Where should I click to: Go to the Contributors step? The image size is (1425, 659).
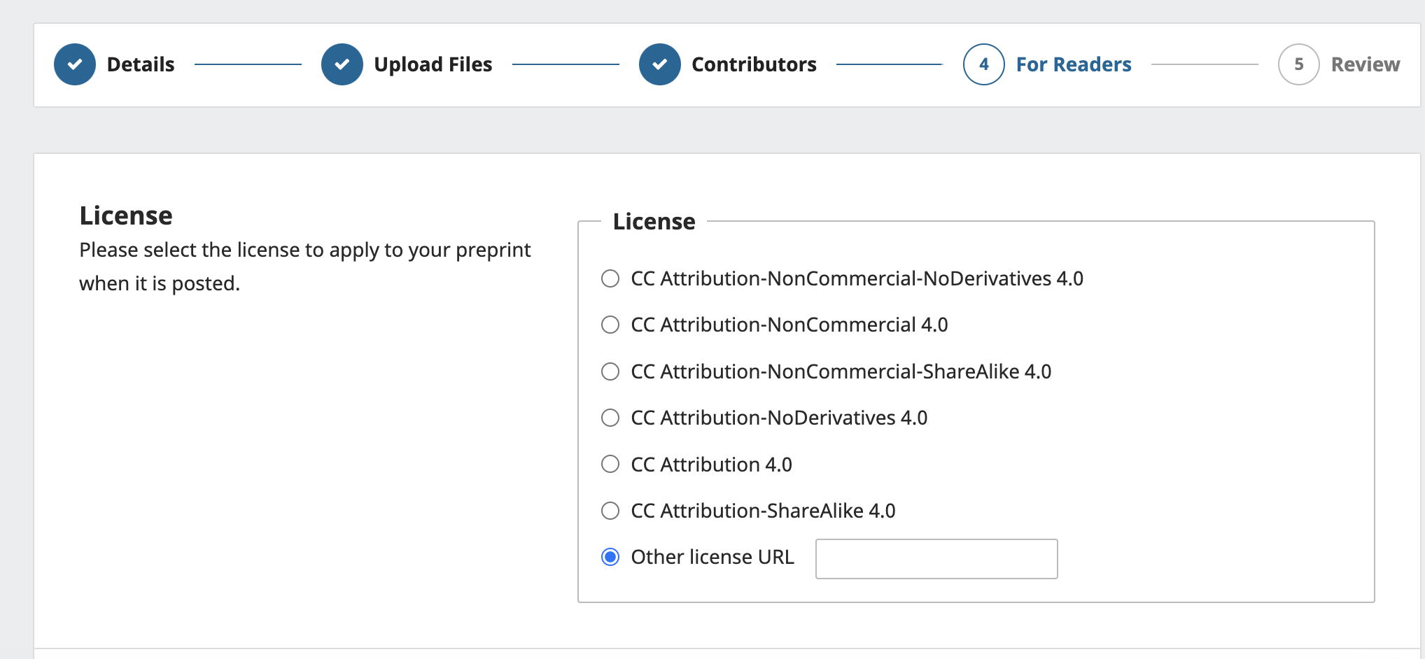click(754, 64)
